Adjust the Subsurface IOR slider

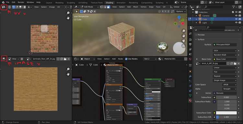pos(226,117)
